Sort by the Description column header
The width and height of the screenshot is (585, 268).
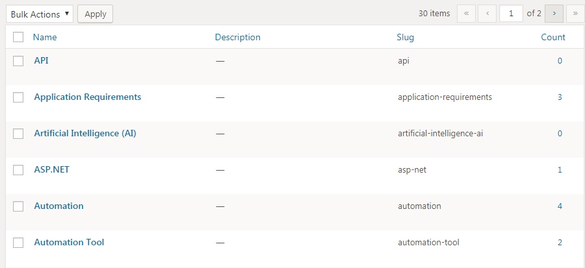click(237, 38)
